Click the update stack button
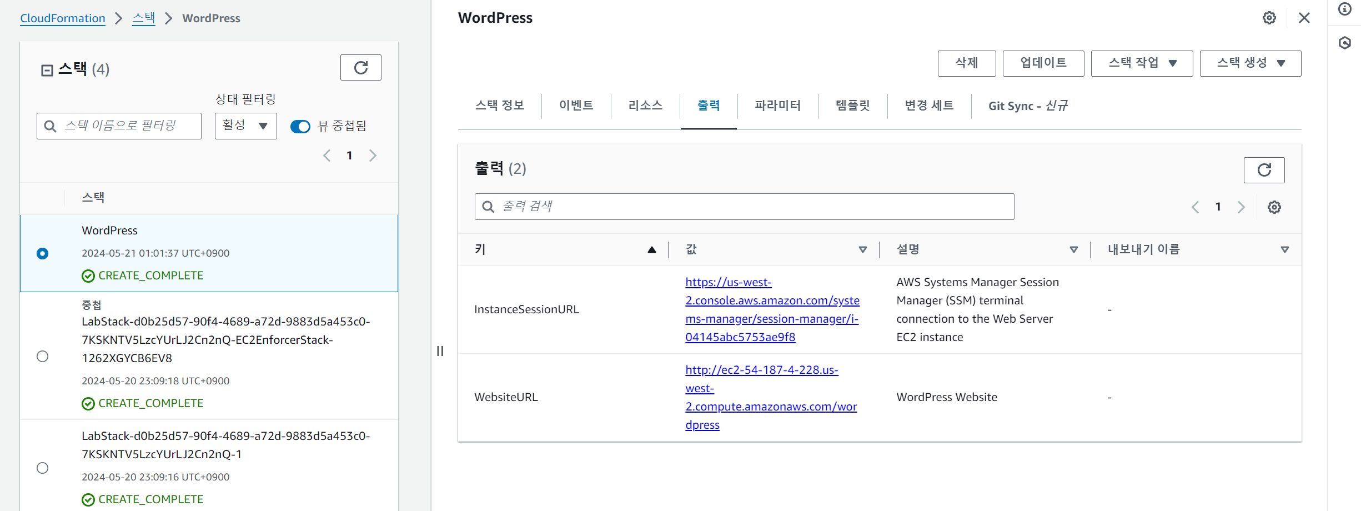This screenshot has width=1361, height=511. (x=1043, y=63)
